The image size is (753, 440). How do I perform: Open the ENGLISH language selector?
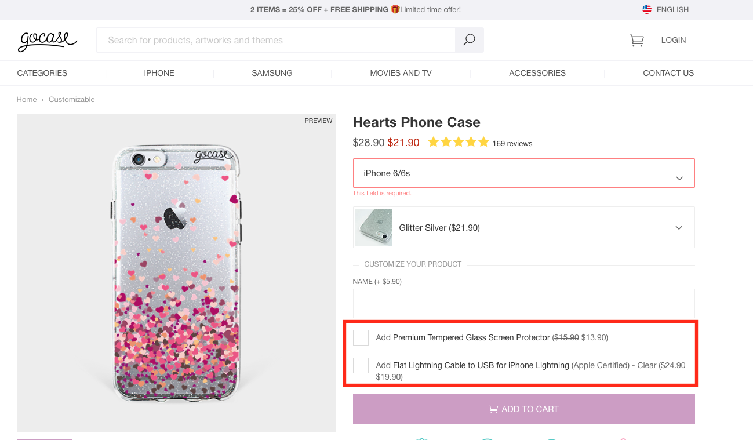point(672,9)
